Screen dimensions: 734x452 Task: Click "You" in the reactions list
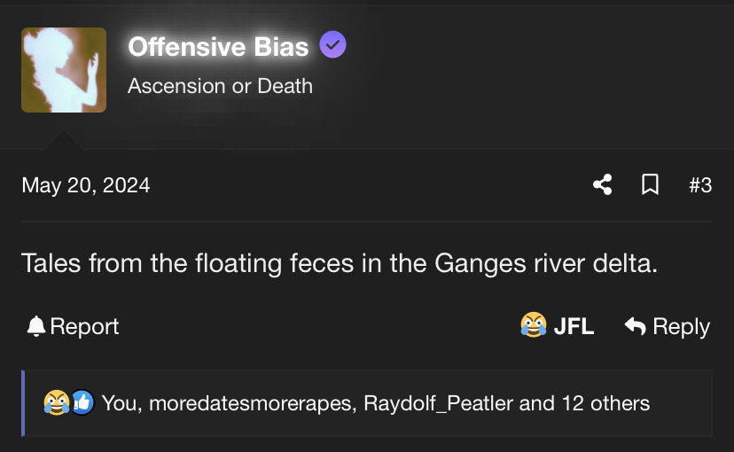(x=119, y=403)
